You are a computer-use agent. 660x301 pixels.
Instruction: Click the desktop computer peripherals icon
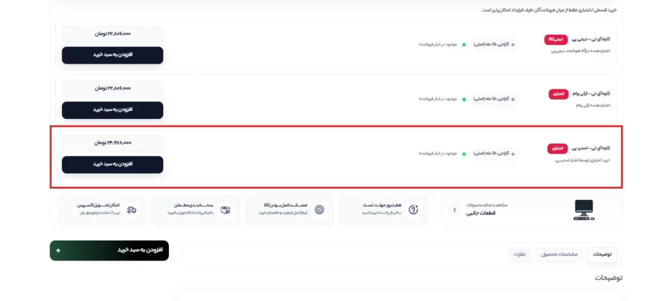584,210
